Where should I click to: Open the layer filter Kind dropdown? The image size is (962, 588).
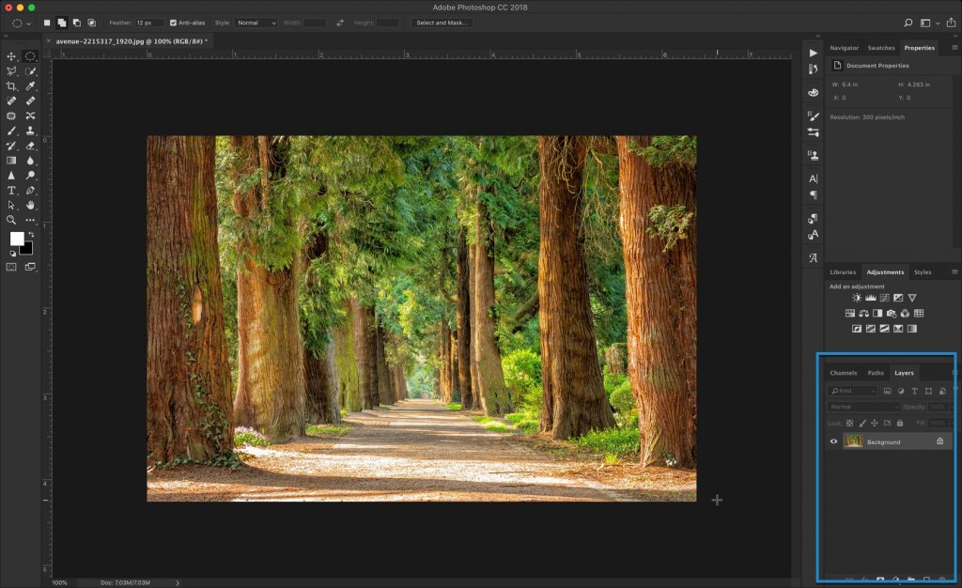[852, 391]
